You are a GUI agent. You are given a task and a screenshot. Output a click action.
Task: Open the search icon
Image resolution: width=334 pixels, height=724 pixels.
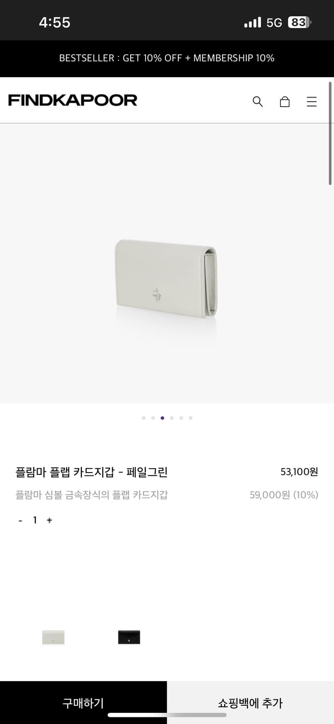tap(257, 102)
